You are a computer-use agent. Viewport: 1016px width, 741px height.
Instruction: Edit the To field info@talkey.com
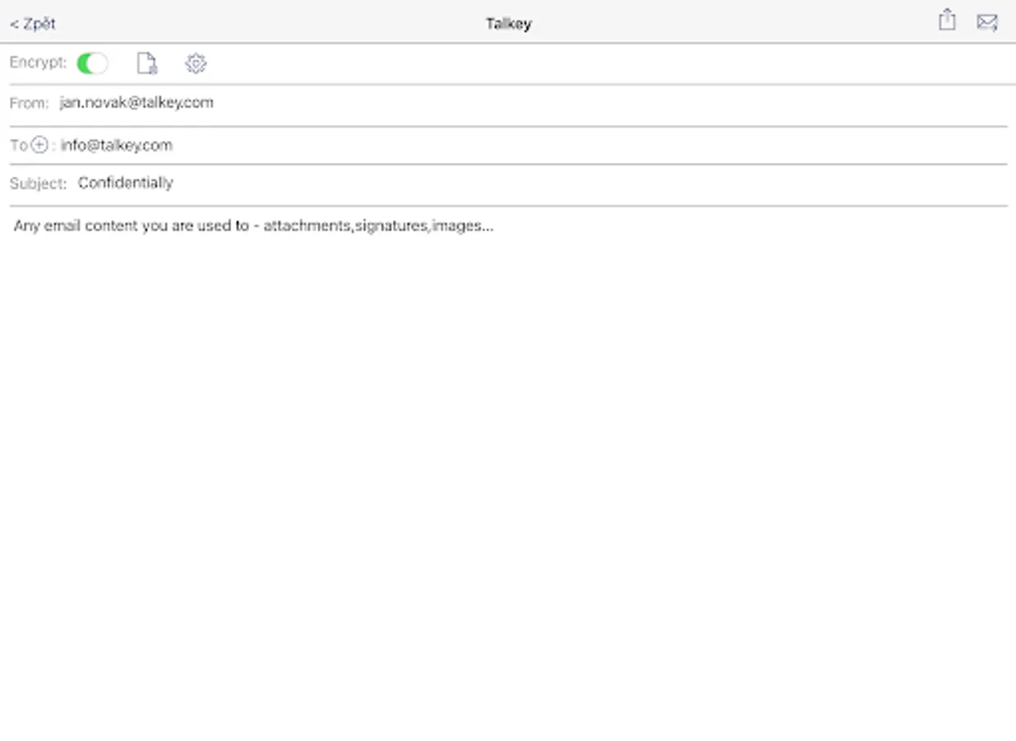[117, 146]
